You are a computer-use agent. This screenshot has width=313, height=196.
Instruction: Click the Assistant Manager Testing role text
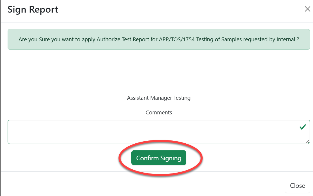point(159,98)
